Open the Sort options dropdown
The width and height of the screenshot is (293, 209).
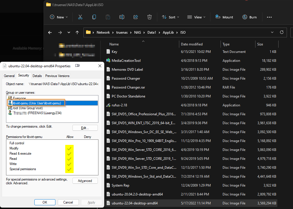pyautogui.click(x=170, y=17)
